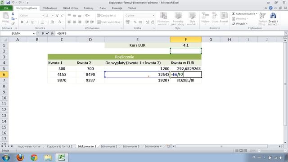Decrease font size with the small A icon

click(62, 16)
